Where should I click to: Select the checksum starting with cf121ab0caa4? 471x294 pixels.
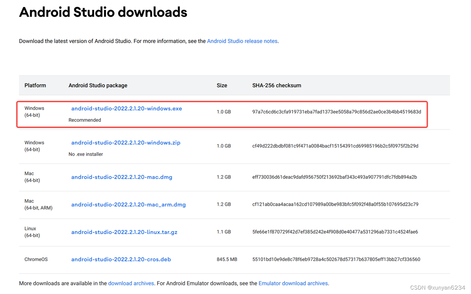pyautogui.click(x=335, y=204)
